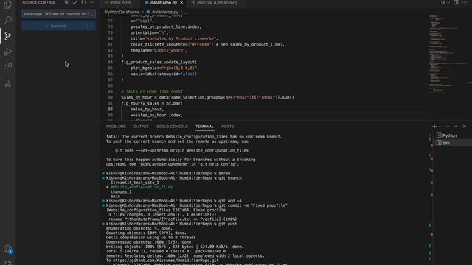Image resolution: width=472 pixels, height=265 pixels.
Task: Select the Source Control activity bar icon
Action: [8, 36]
